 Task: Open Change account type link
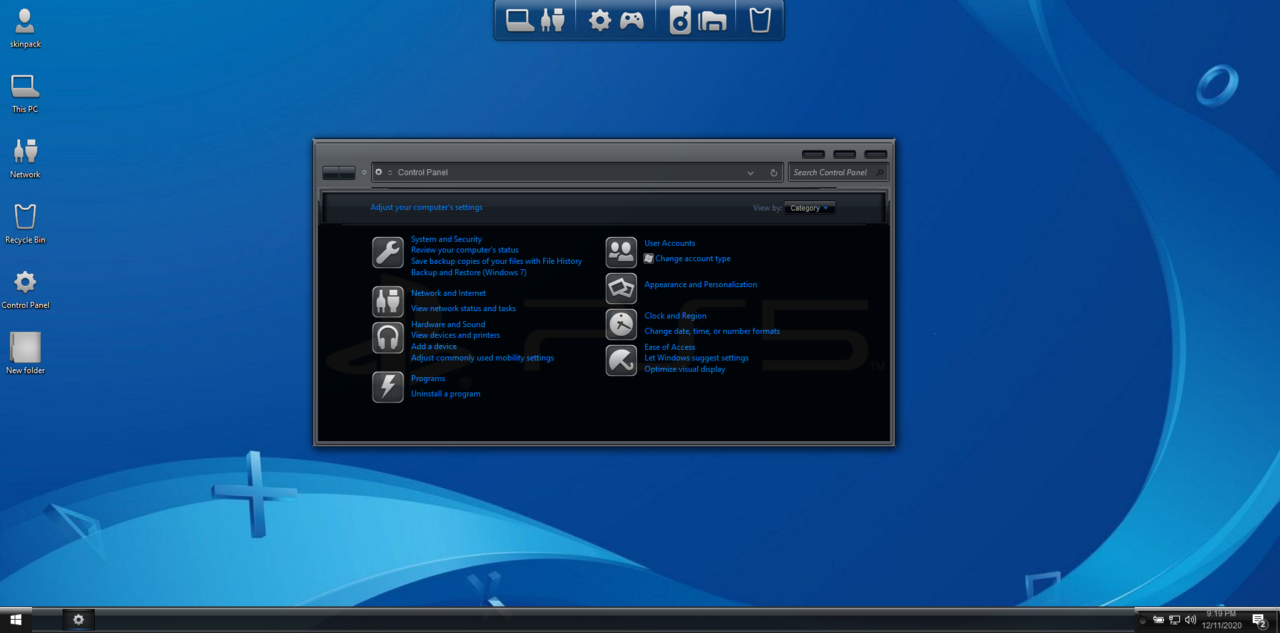click(693, 259)
